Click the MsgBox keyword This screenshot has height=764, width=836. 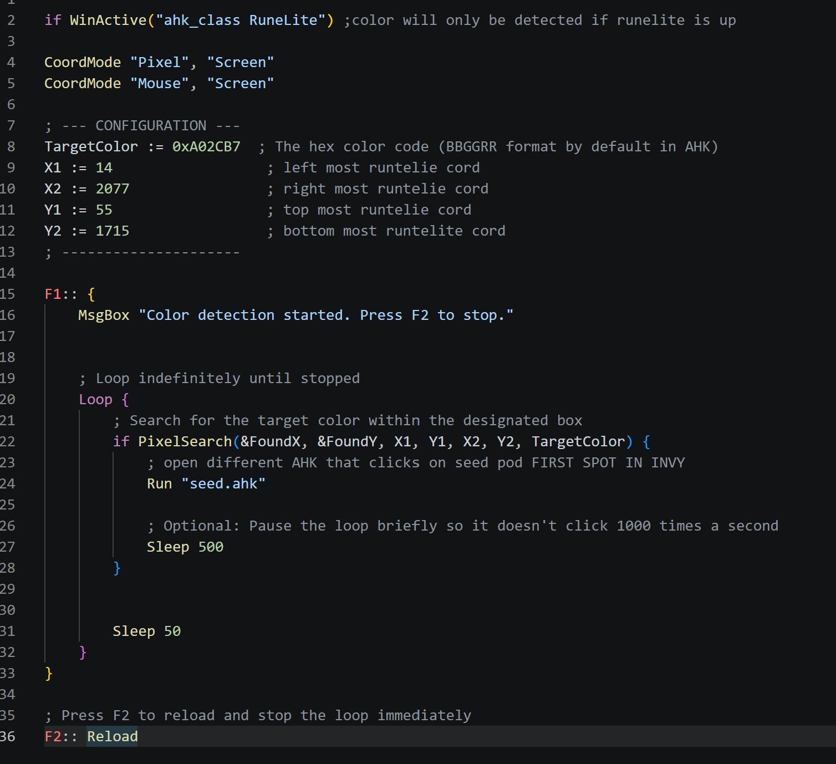104,315
